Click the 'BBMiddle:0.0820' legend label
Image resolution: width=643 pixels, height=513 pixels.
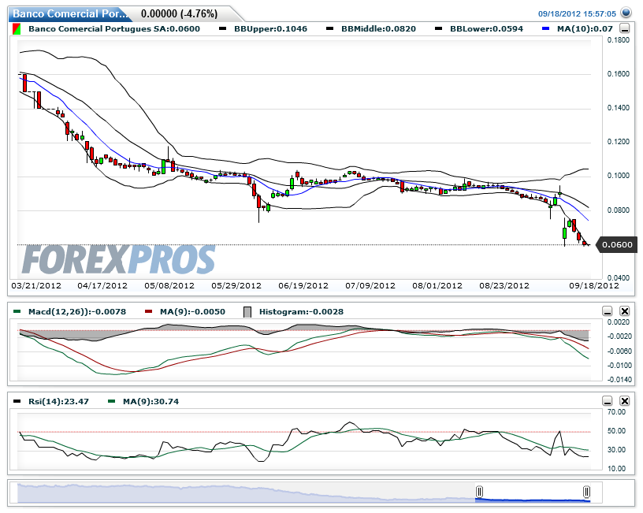[378, 29]
